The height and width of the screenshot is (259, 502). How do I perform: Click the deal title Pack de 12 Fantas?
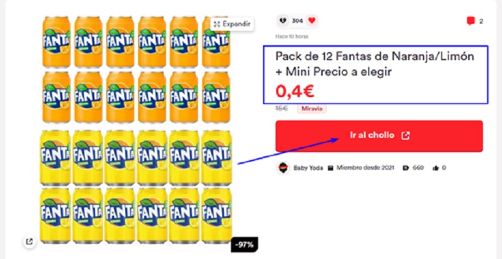click(375, 65)
